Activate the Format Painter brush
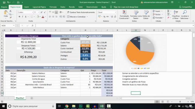The width and height of the screenshot is (195, 109). point(11,18)
